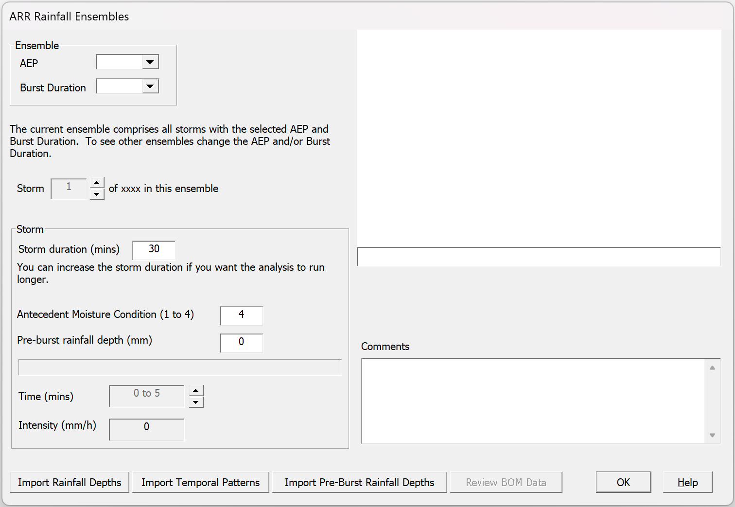Screen dimensions: 735x507
Task: Click Comments scrollbar up arrow
Action: [x=712, y=367]
